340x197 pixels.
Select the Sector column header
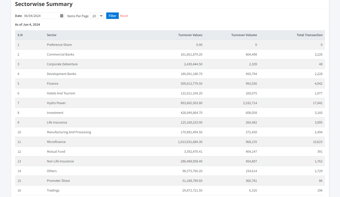pyautogui.click(x=52, y=35)
